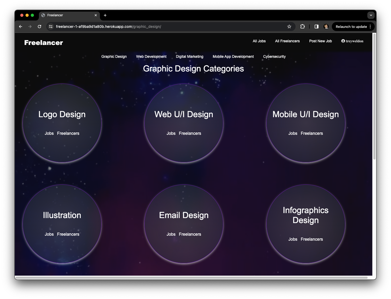Close the Freelancer tab
Viewport: 391px width, 299px height.
96,15
